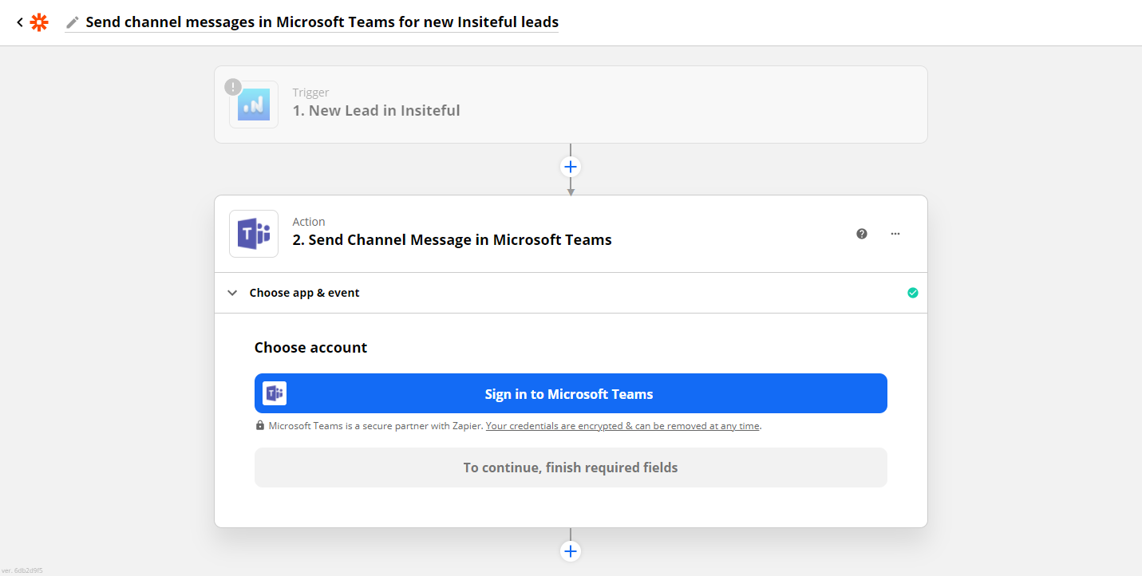Click the lock icon beside security note
Image resolution: width=1142 pixels, height=576 pixels.
point(260,425)
